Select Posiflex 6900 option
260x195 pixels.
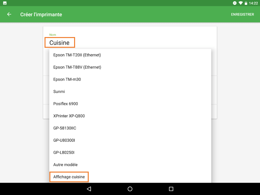pyautogui.click(x=66, y=104)
